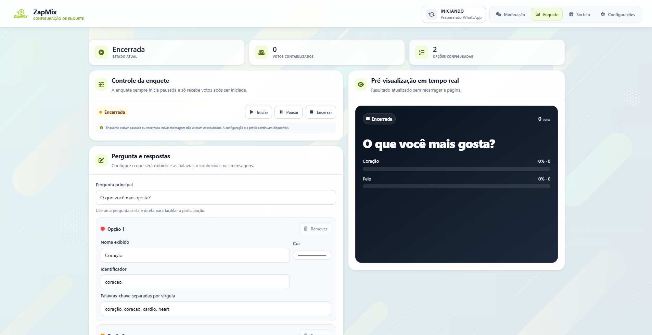Click the red dot beside Opção 1

(x=103, y=229)
